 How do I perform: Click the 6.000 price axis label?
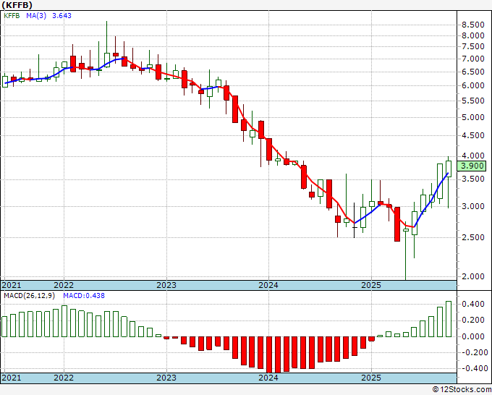pyautogui.click(x=473, y=85)
